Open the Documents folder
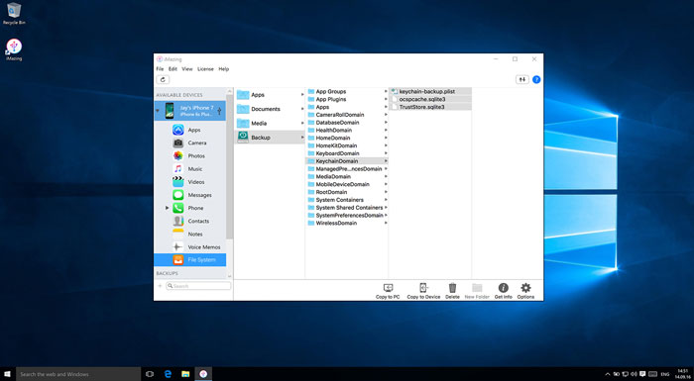Screen dimensions: 694x381 click(269, 109)
